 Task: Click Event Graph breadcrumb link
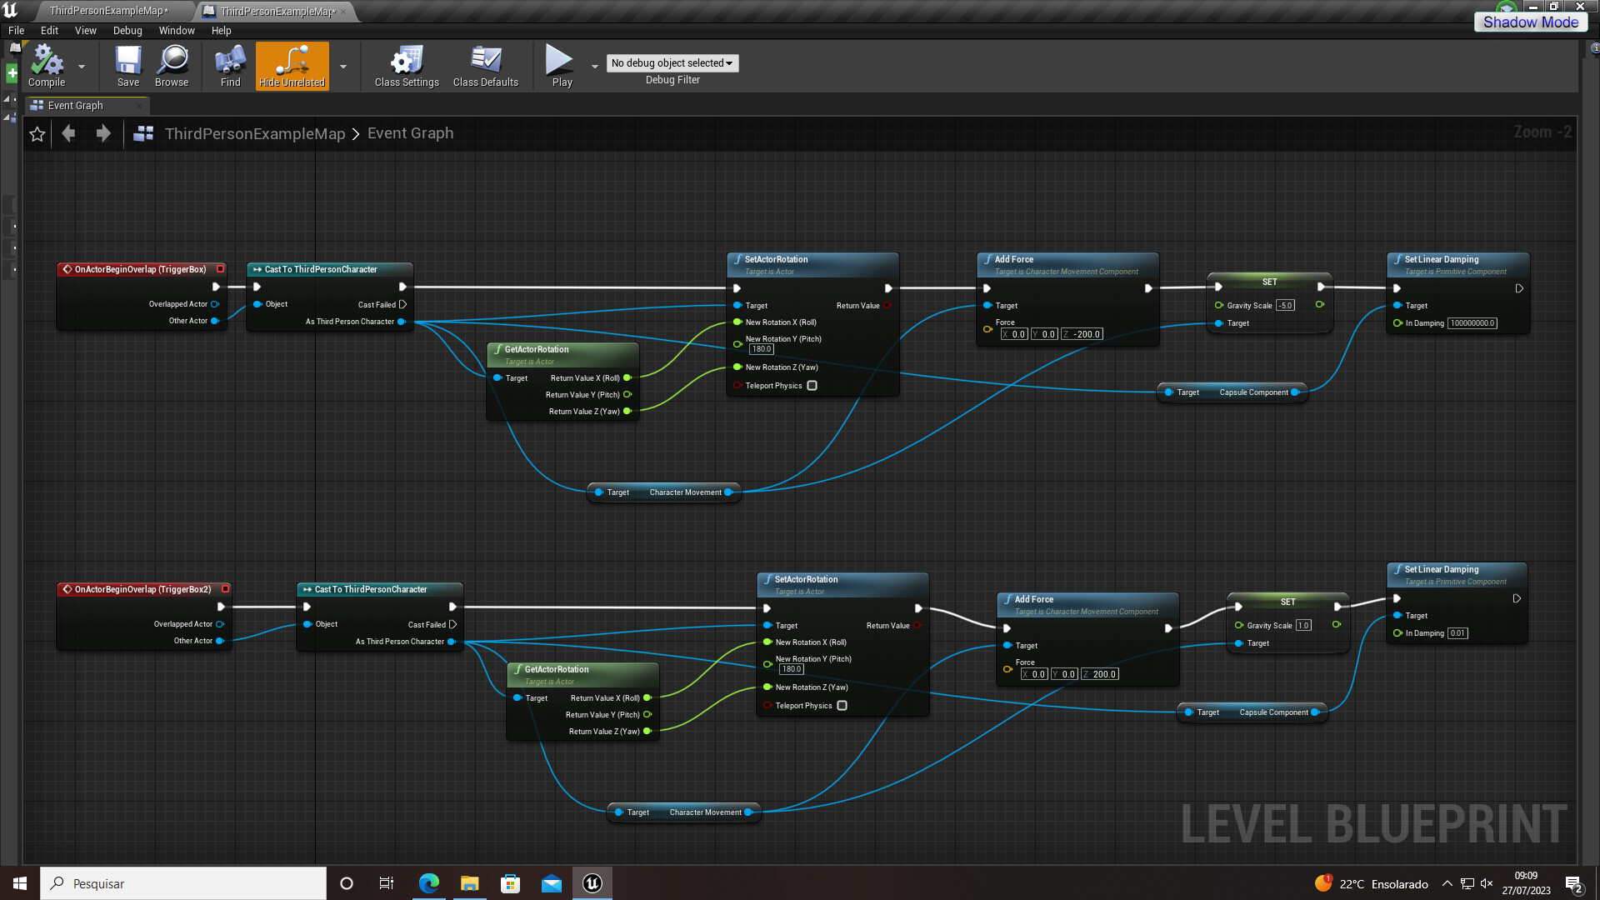pos(410,133)
